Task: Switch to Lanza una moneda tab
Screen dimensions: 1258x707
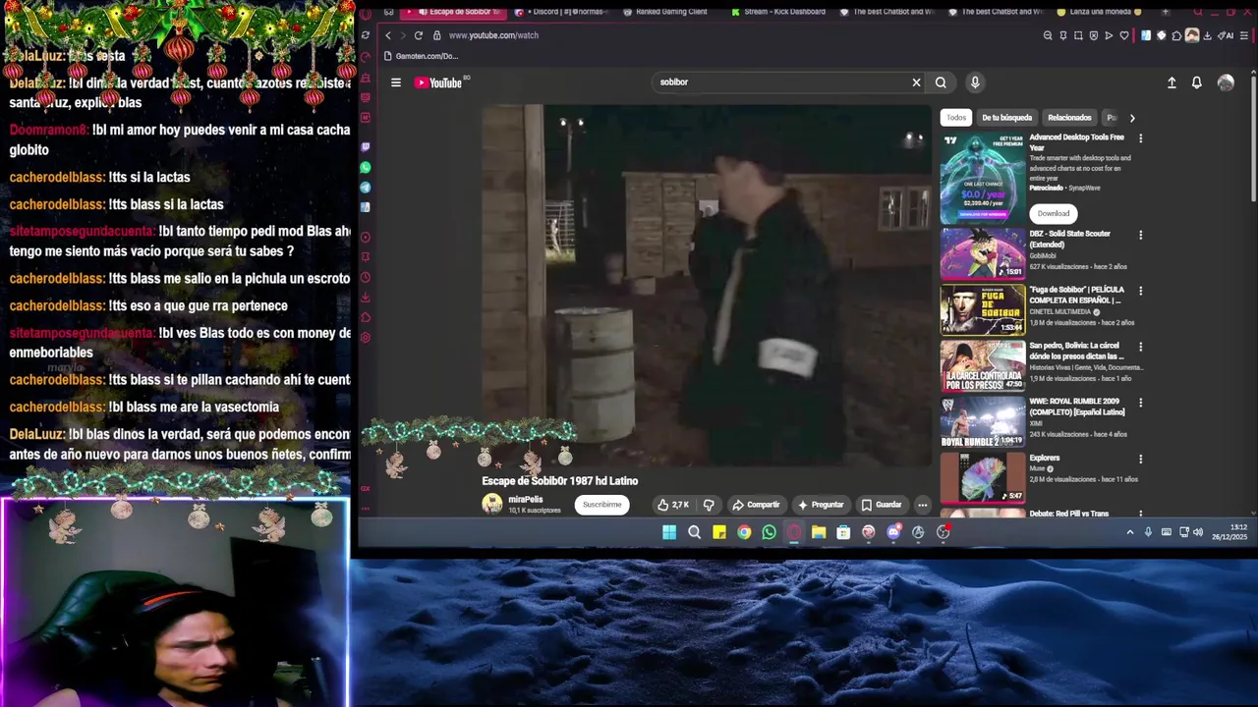Action: click(1099, 12)
